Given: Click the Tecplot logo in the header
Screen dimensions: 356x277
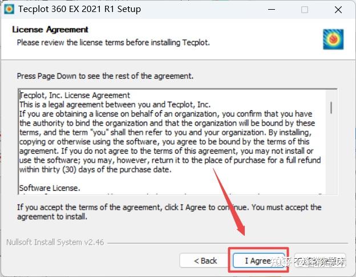Looking at the screenshot, I should [333, 39].
